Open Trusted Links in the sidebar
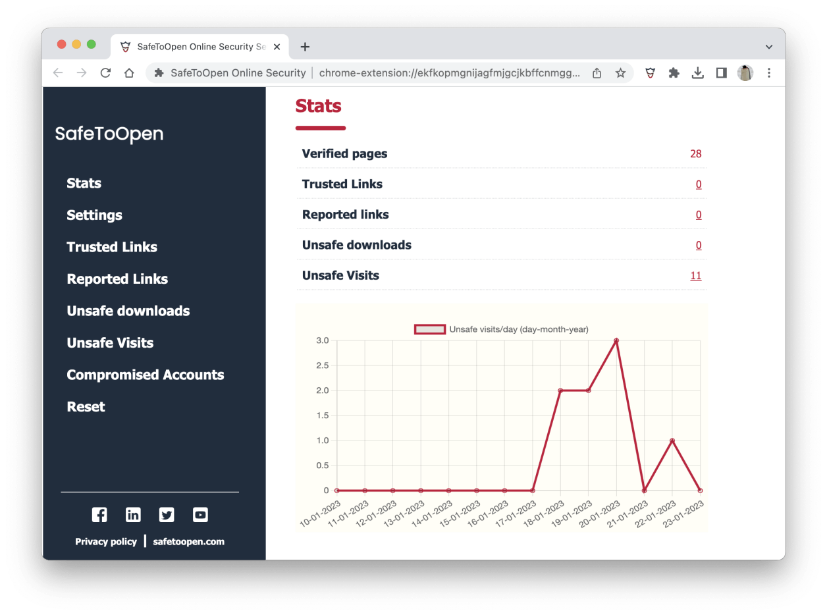Screen dimensions: 827x615 (112, 247)
